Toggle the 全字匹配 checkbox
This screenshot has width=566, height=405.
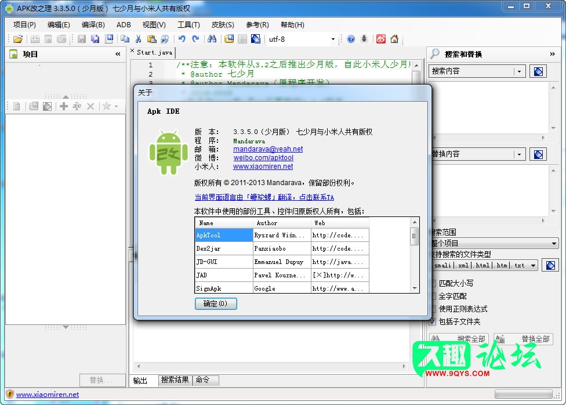pos(433,296)
